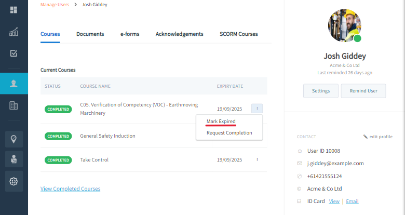Viewport: 405px width, 215px height.
Task: Click expiry date of Take Control course
Action: coord(230,160)
